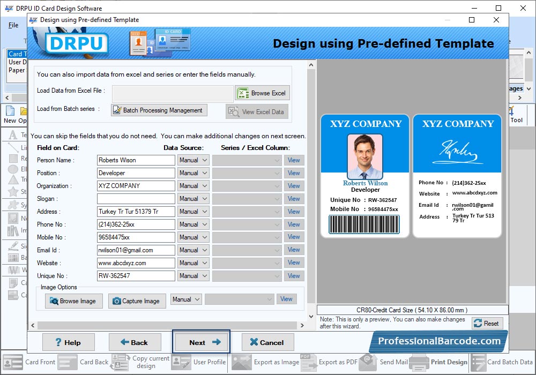Open Position data source dropdown

(193, 173)
